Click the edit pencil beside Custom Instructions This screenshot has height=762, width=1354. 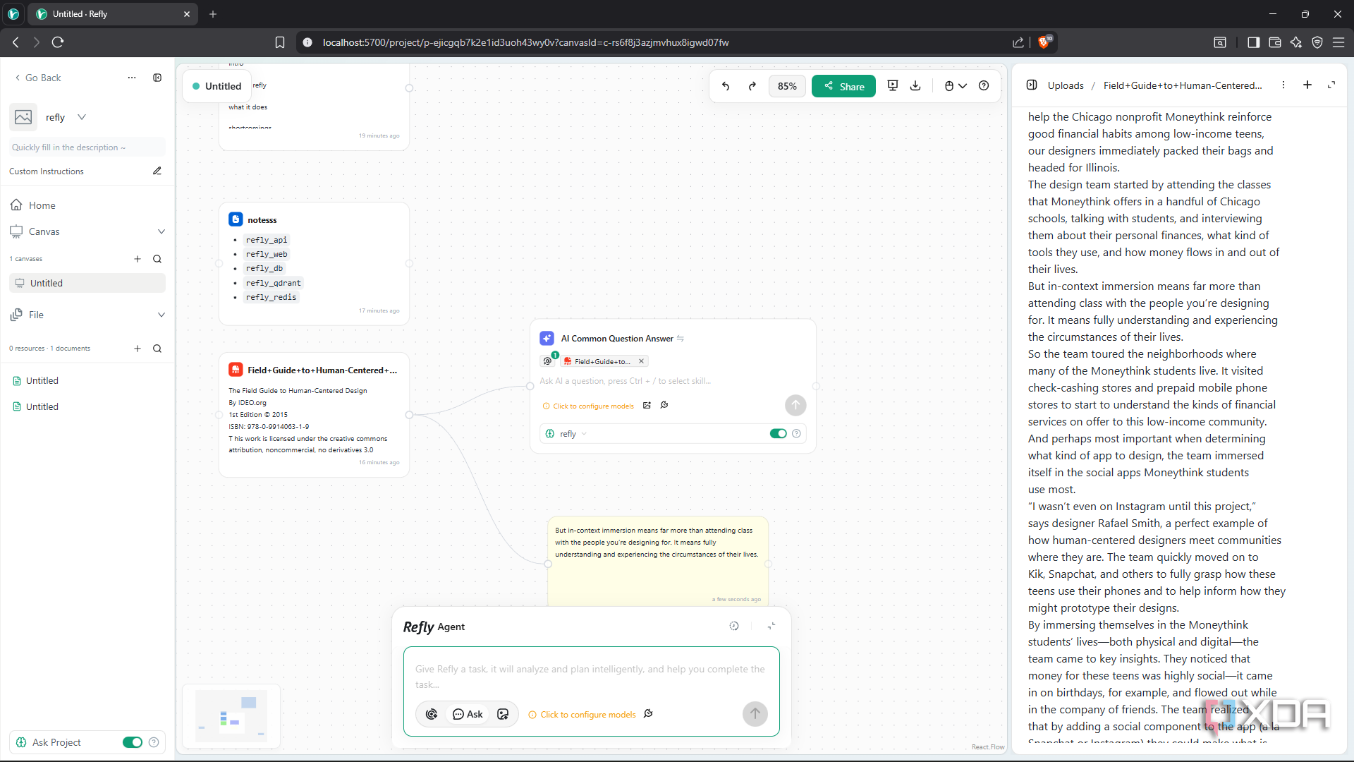[157, 171]
